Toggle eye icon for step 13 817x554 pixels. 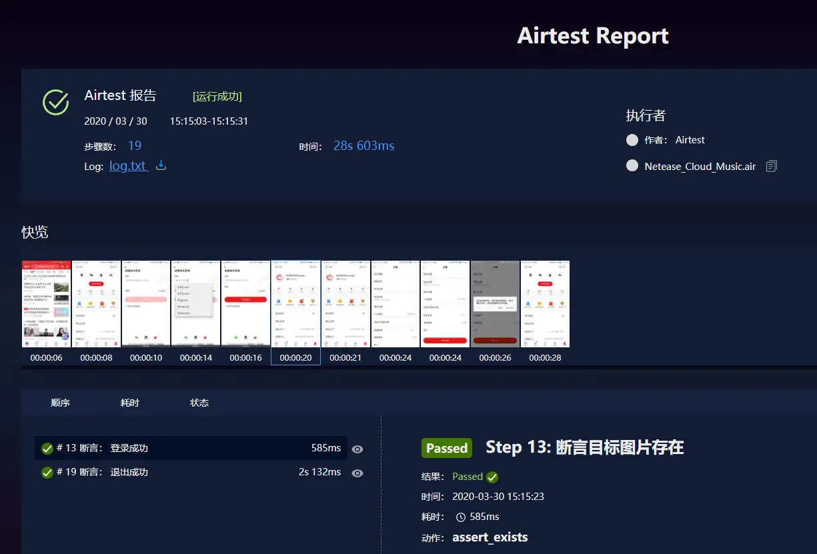(x=357, y=449)
